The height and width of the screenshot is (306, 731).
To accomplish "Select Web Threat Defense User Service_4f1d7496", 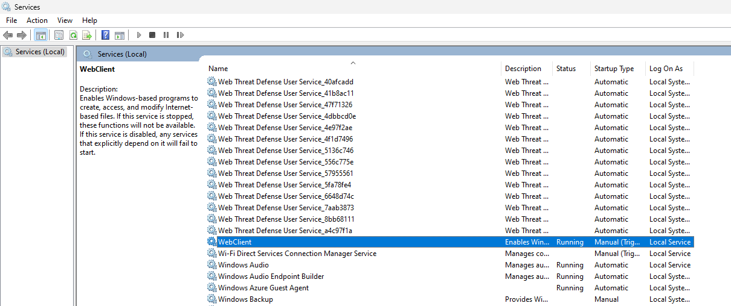I will pyautogui.click(x=285, y=139).
